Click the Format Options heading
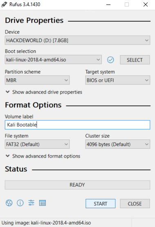 (x=33, y=105)
